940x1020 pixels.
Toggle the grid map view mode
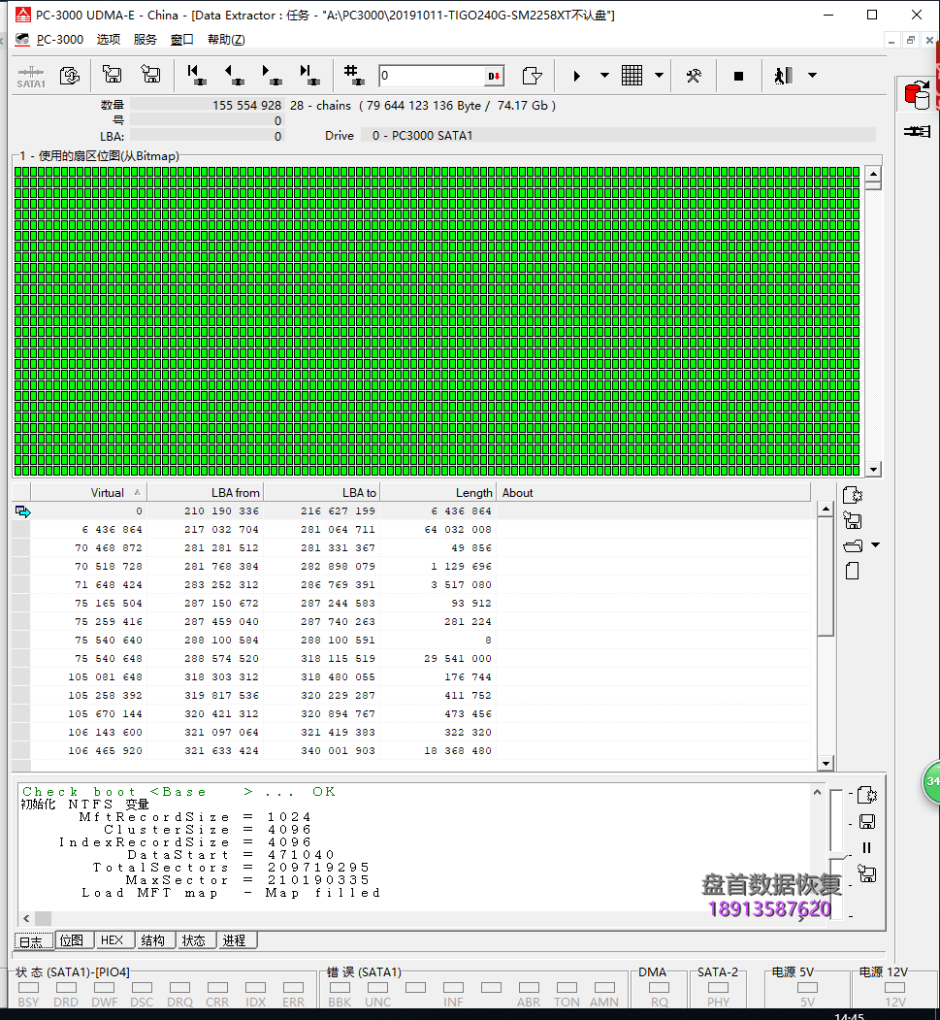(x=631, y=75)
